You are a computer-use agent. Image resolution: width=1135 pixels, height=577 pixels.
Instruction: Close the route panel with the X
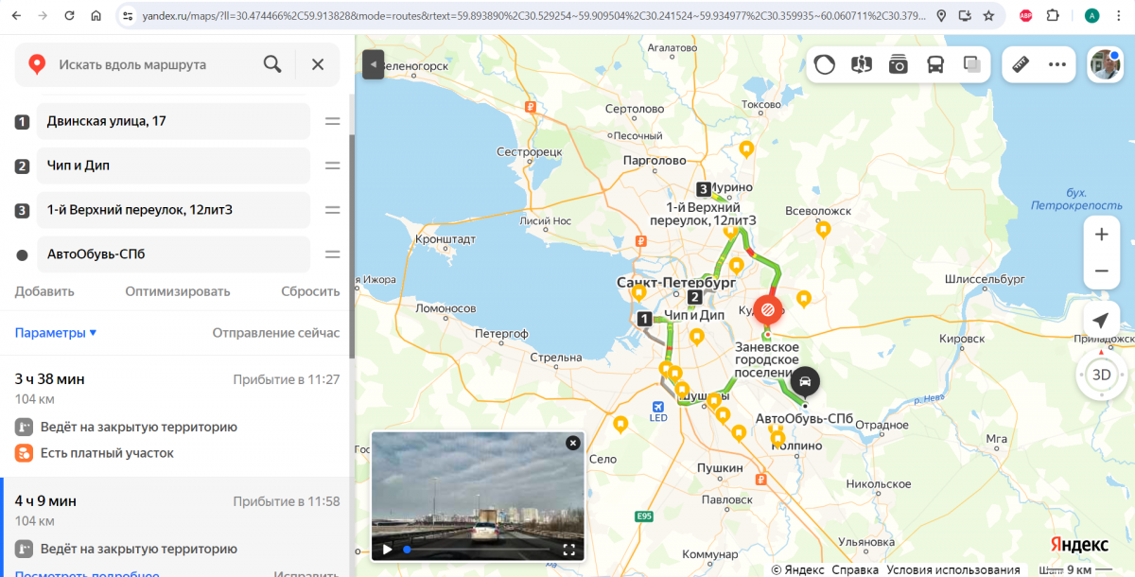tap(318, 64)
